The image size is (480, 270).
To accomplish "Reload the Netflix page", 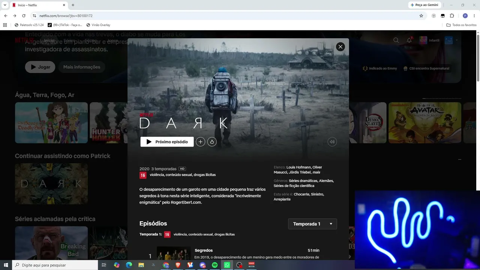I will point(24,16).
